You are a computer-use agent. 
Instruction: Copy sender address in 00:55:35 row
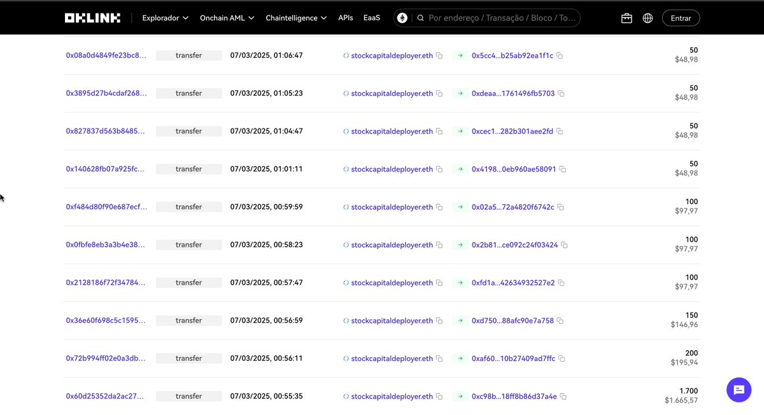[x=439, y=397]
